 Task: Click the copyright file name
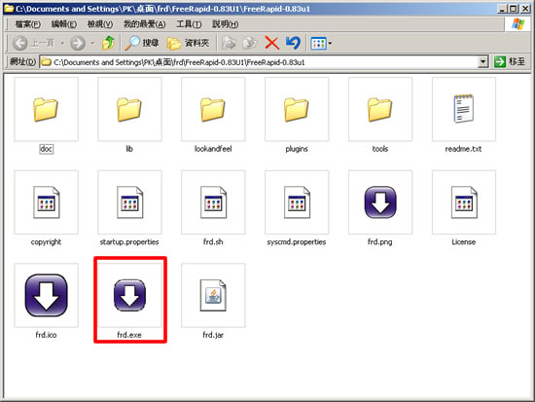[x=46, y=242]
